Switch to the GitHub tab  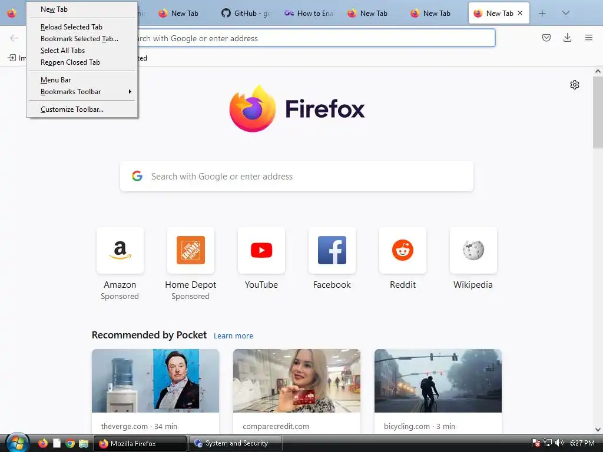246,14
